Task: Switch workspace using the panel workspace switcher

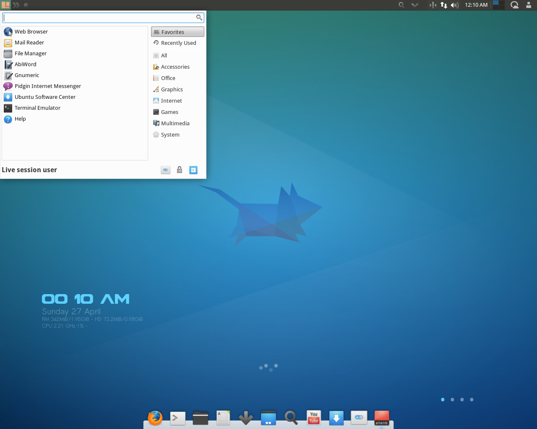Action: tap(498, 5)
